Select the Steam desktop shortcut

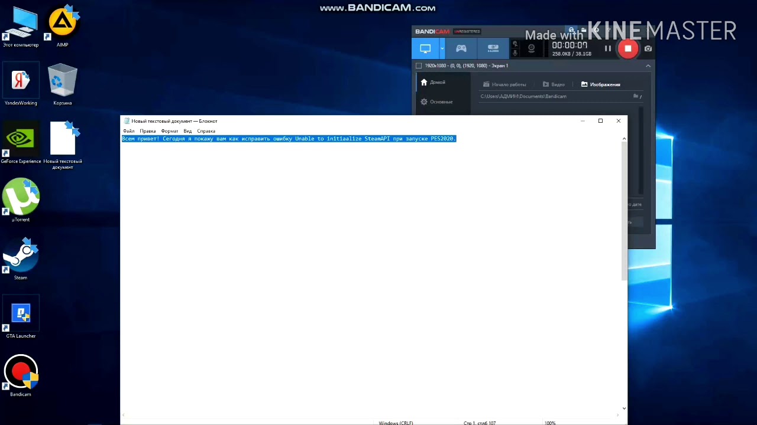pos(21,260)
